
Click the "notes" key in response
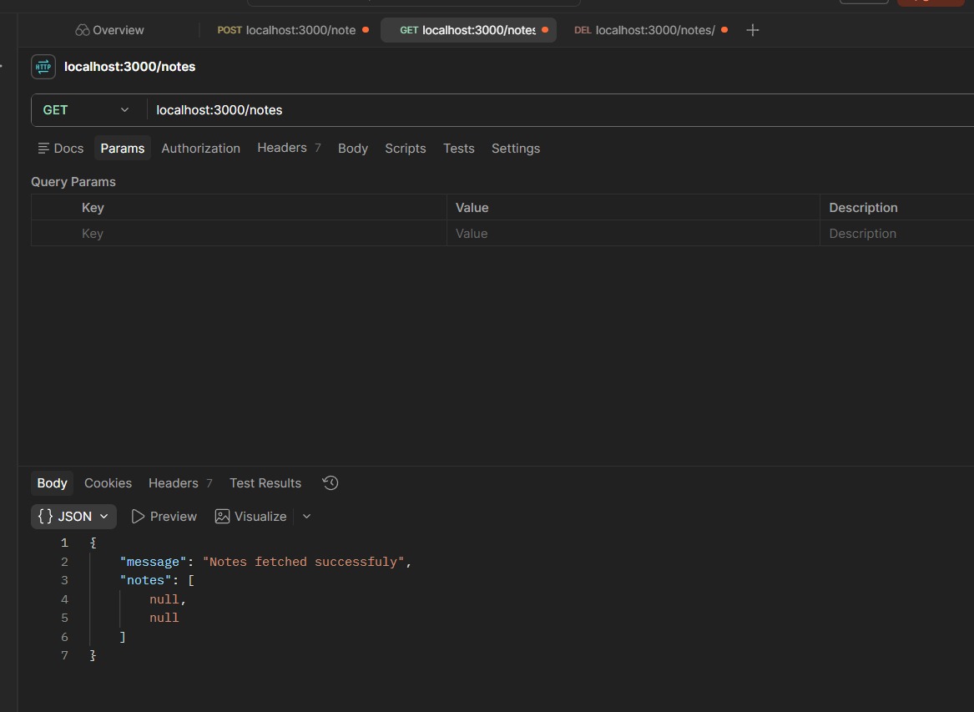[145, 580]
